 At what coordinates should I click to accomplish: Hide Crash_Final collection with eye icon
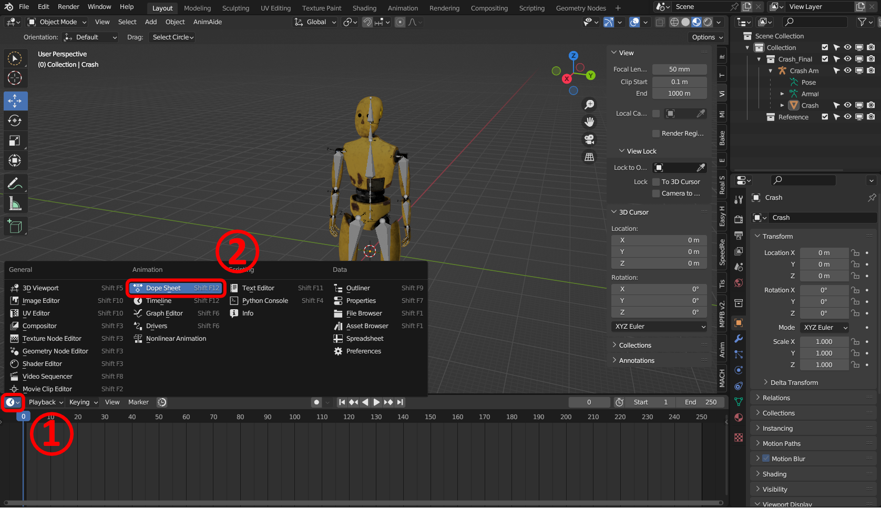[x=847, y=59]
